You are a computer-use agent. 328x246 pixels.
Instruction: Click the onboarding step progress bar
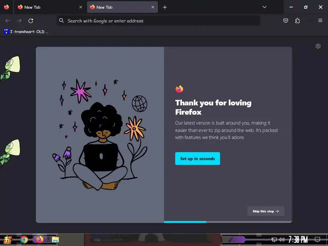228,222
